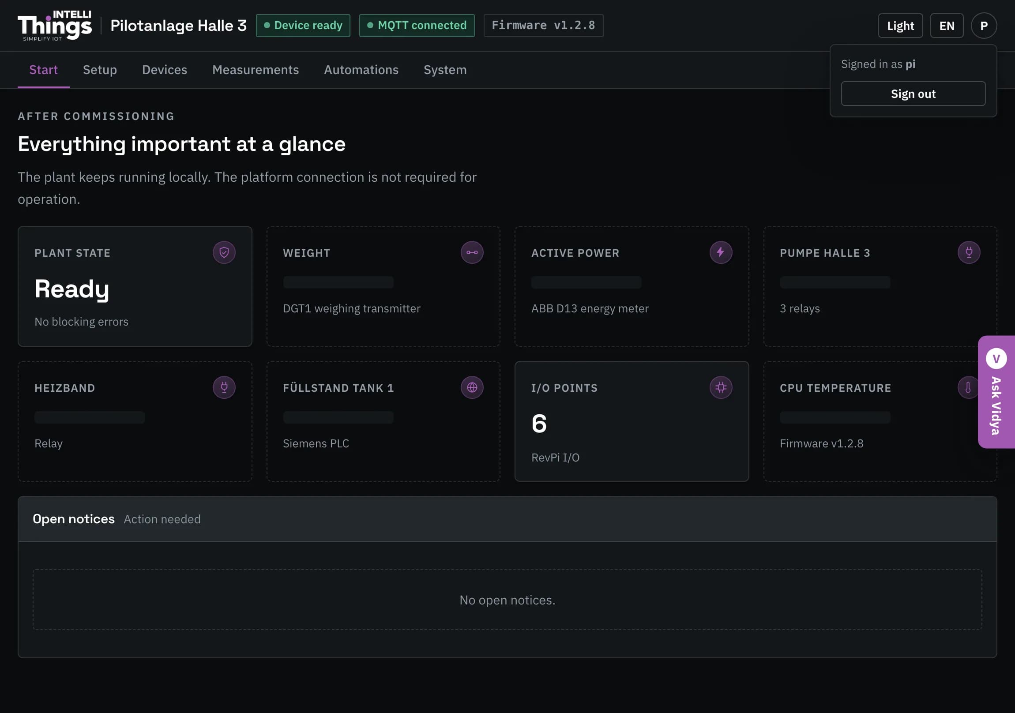The height and width of the screenshot is (713, 1015).
Task: Click the Siemens PLC label
Action: tap(316, 443)
